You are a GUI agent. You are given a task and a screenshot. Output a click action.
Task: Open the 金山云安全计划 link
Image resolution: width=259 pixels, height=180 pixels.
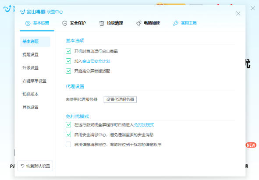tap(96, 61)
